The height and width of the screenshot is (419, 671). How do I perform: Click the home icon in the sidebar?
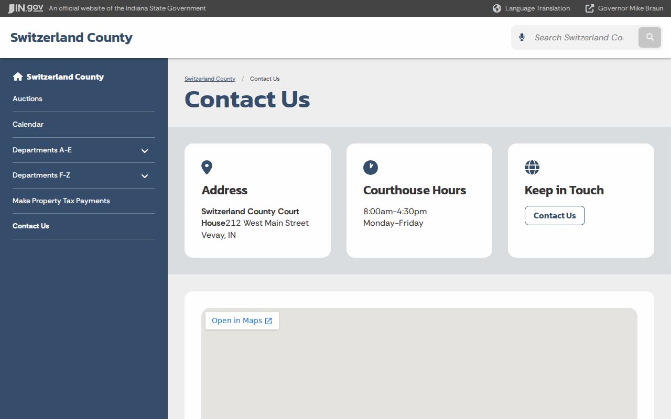coord(18,77)
